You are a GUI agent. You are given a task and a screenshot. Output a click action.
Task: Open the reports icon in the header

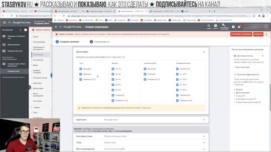(x=216, y=26)
